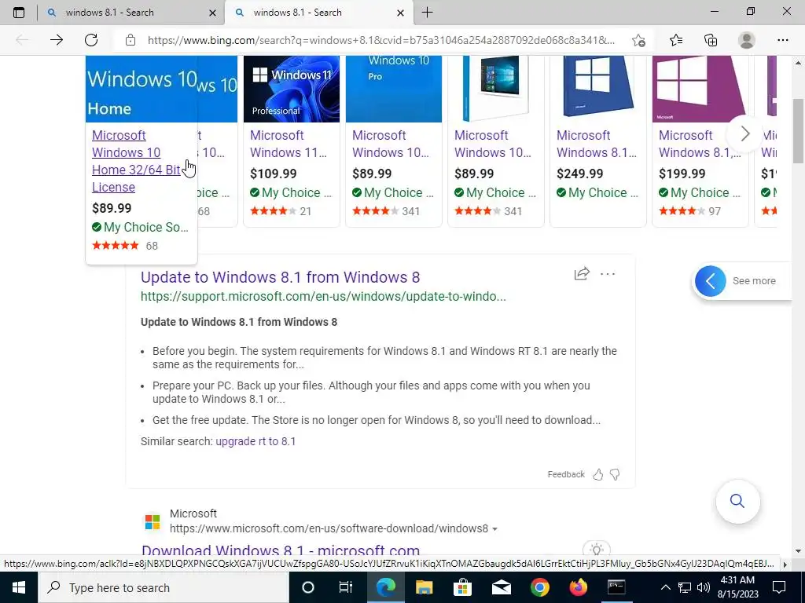Expand the microsoft.com URL dropdown arrow

tap(494, 529)
